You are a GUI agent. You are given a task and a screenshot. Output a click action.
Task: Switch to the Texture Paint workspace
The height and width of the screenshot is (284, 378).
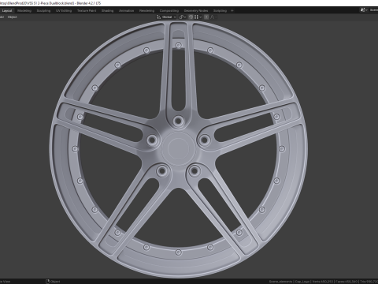[x=87, y=11]
